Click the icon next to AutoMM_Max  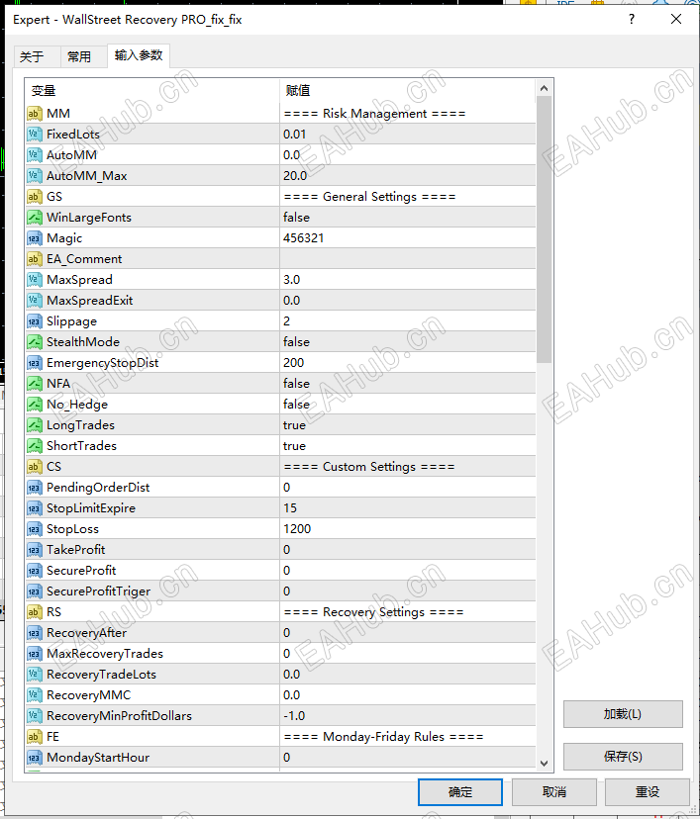point(34,176)
